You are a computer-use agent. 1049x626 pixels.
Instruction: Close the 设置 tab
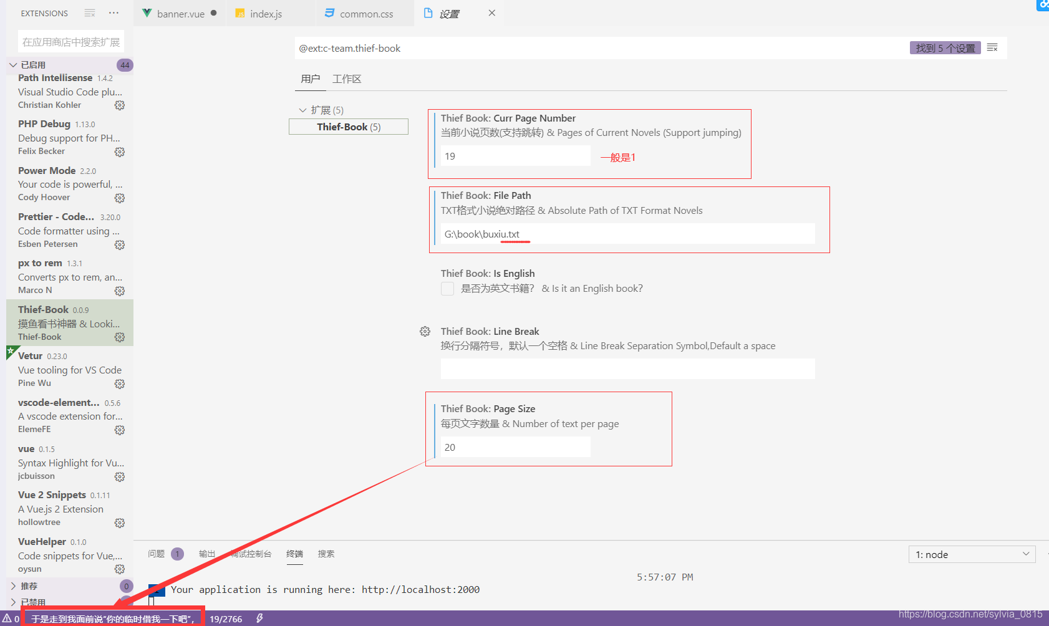pyautogui.click(x=492, y=13)
